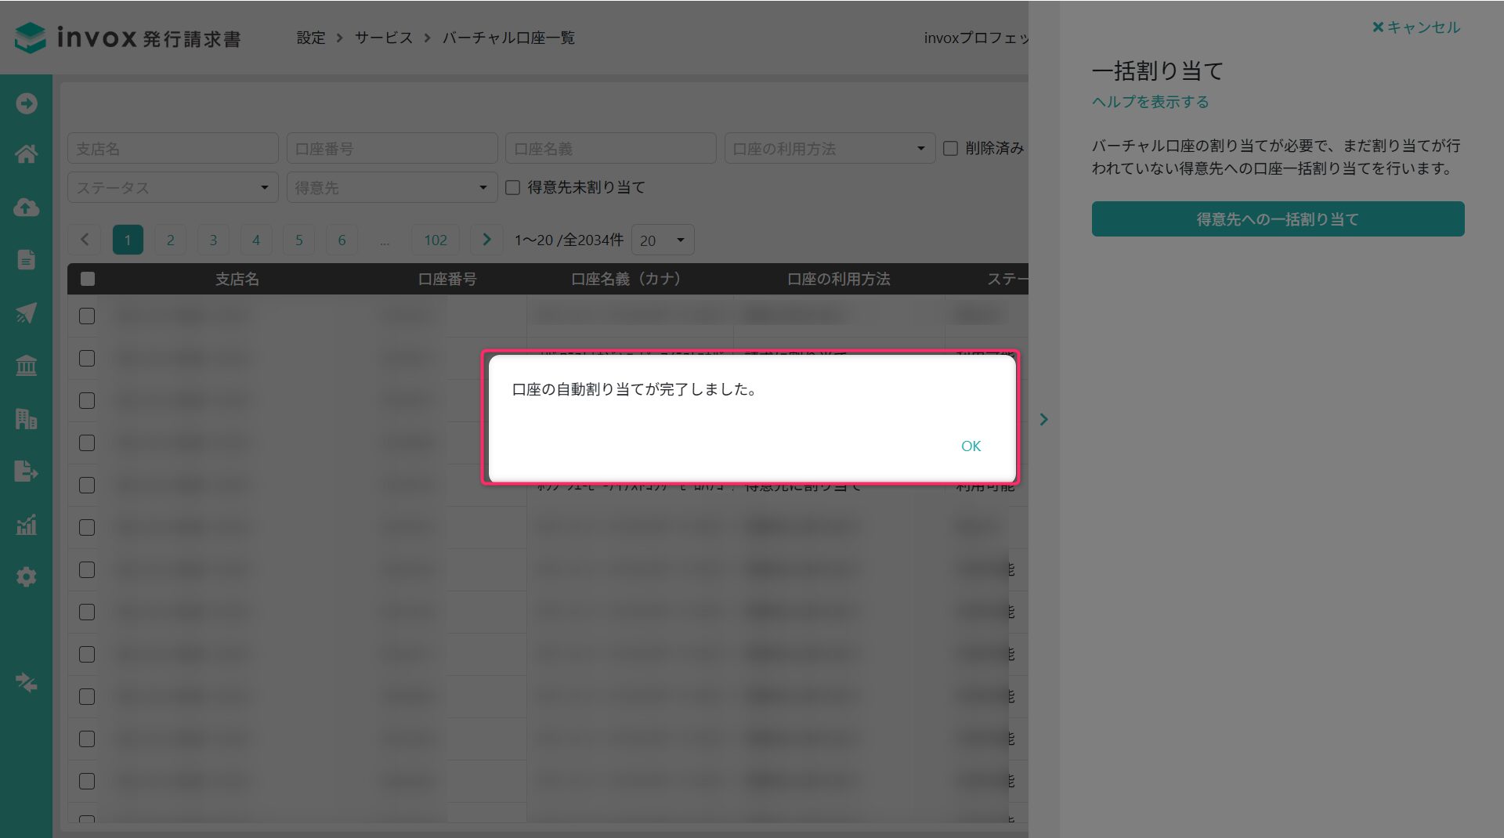Open the settings gear icon in sidebar
1504x838 pixels.
[x=26, y=577]
